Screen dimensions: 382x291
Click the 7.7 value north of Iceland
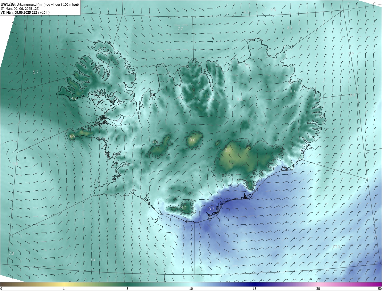click(x=180, y=29)
